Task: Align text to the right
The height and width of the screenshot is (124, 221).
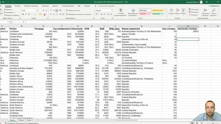Action: [57, 14]
